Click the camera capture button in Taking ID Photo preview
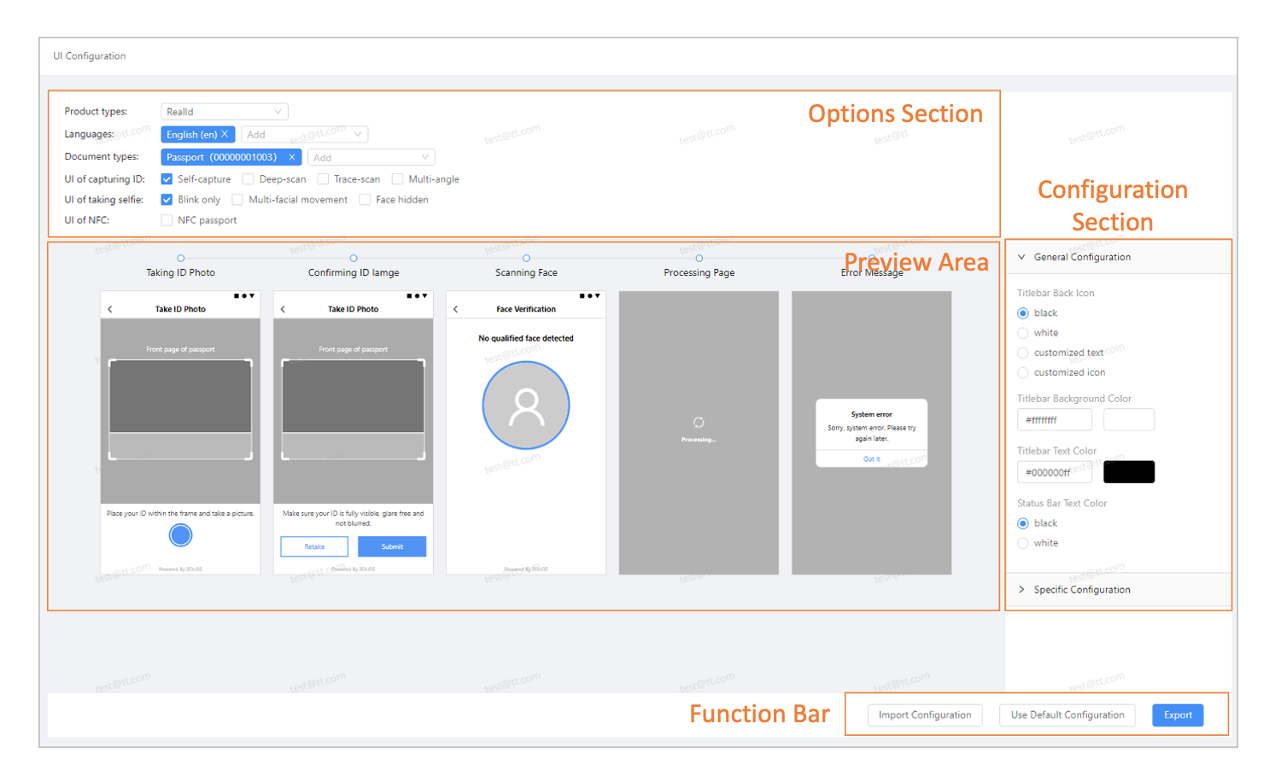The width and height of the screenshot is (1281, 782). point(180,535)
